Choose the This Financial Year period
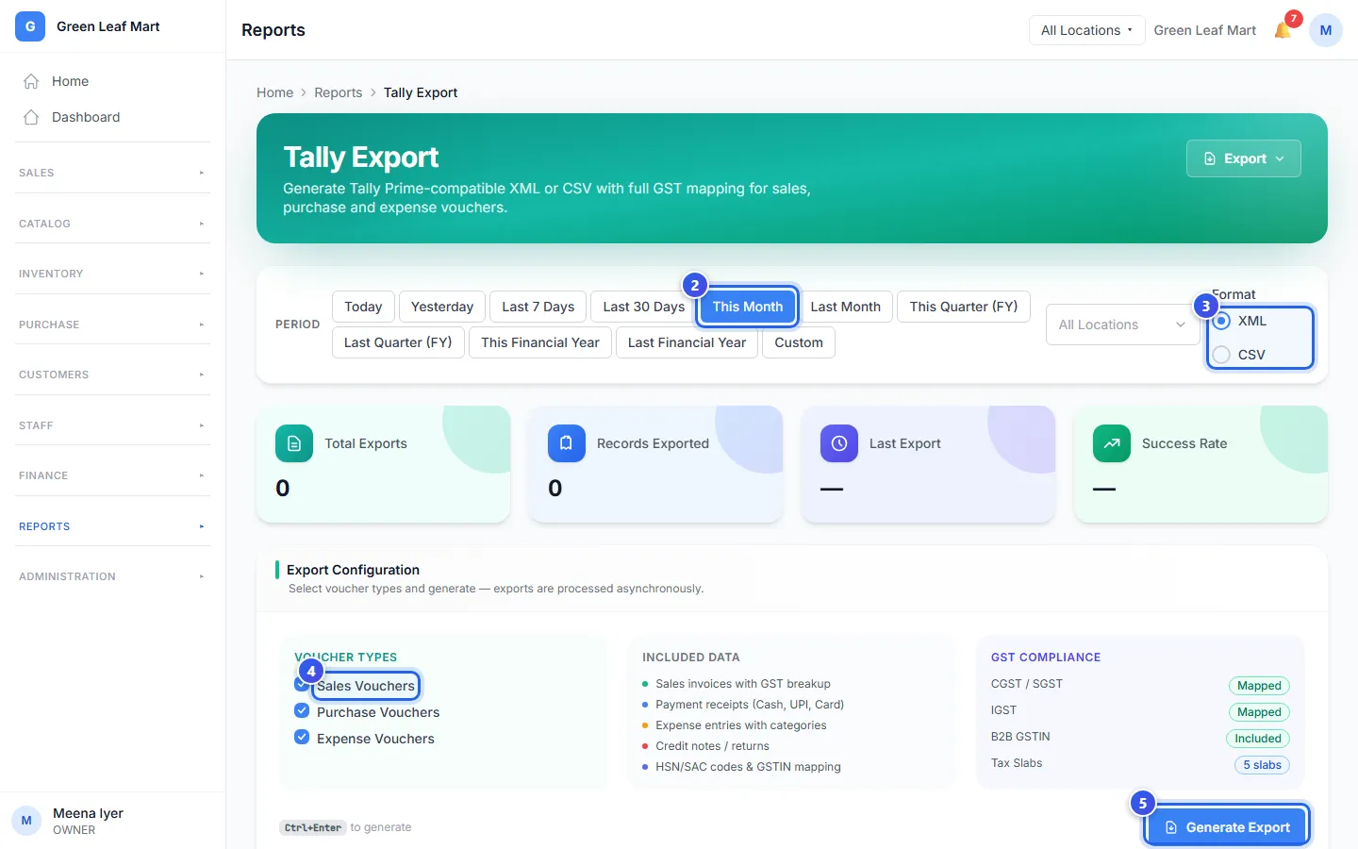Screen dimensions: 1358x849 540,342
